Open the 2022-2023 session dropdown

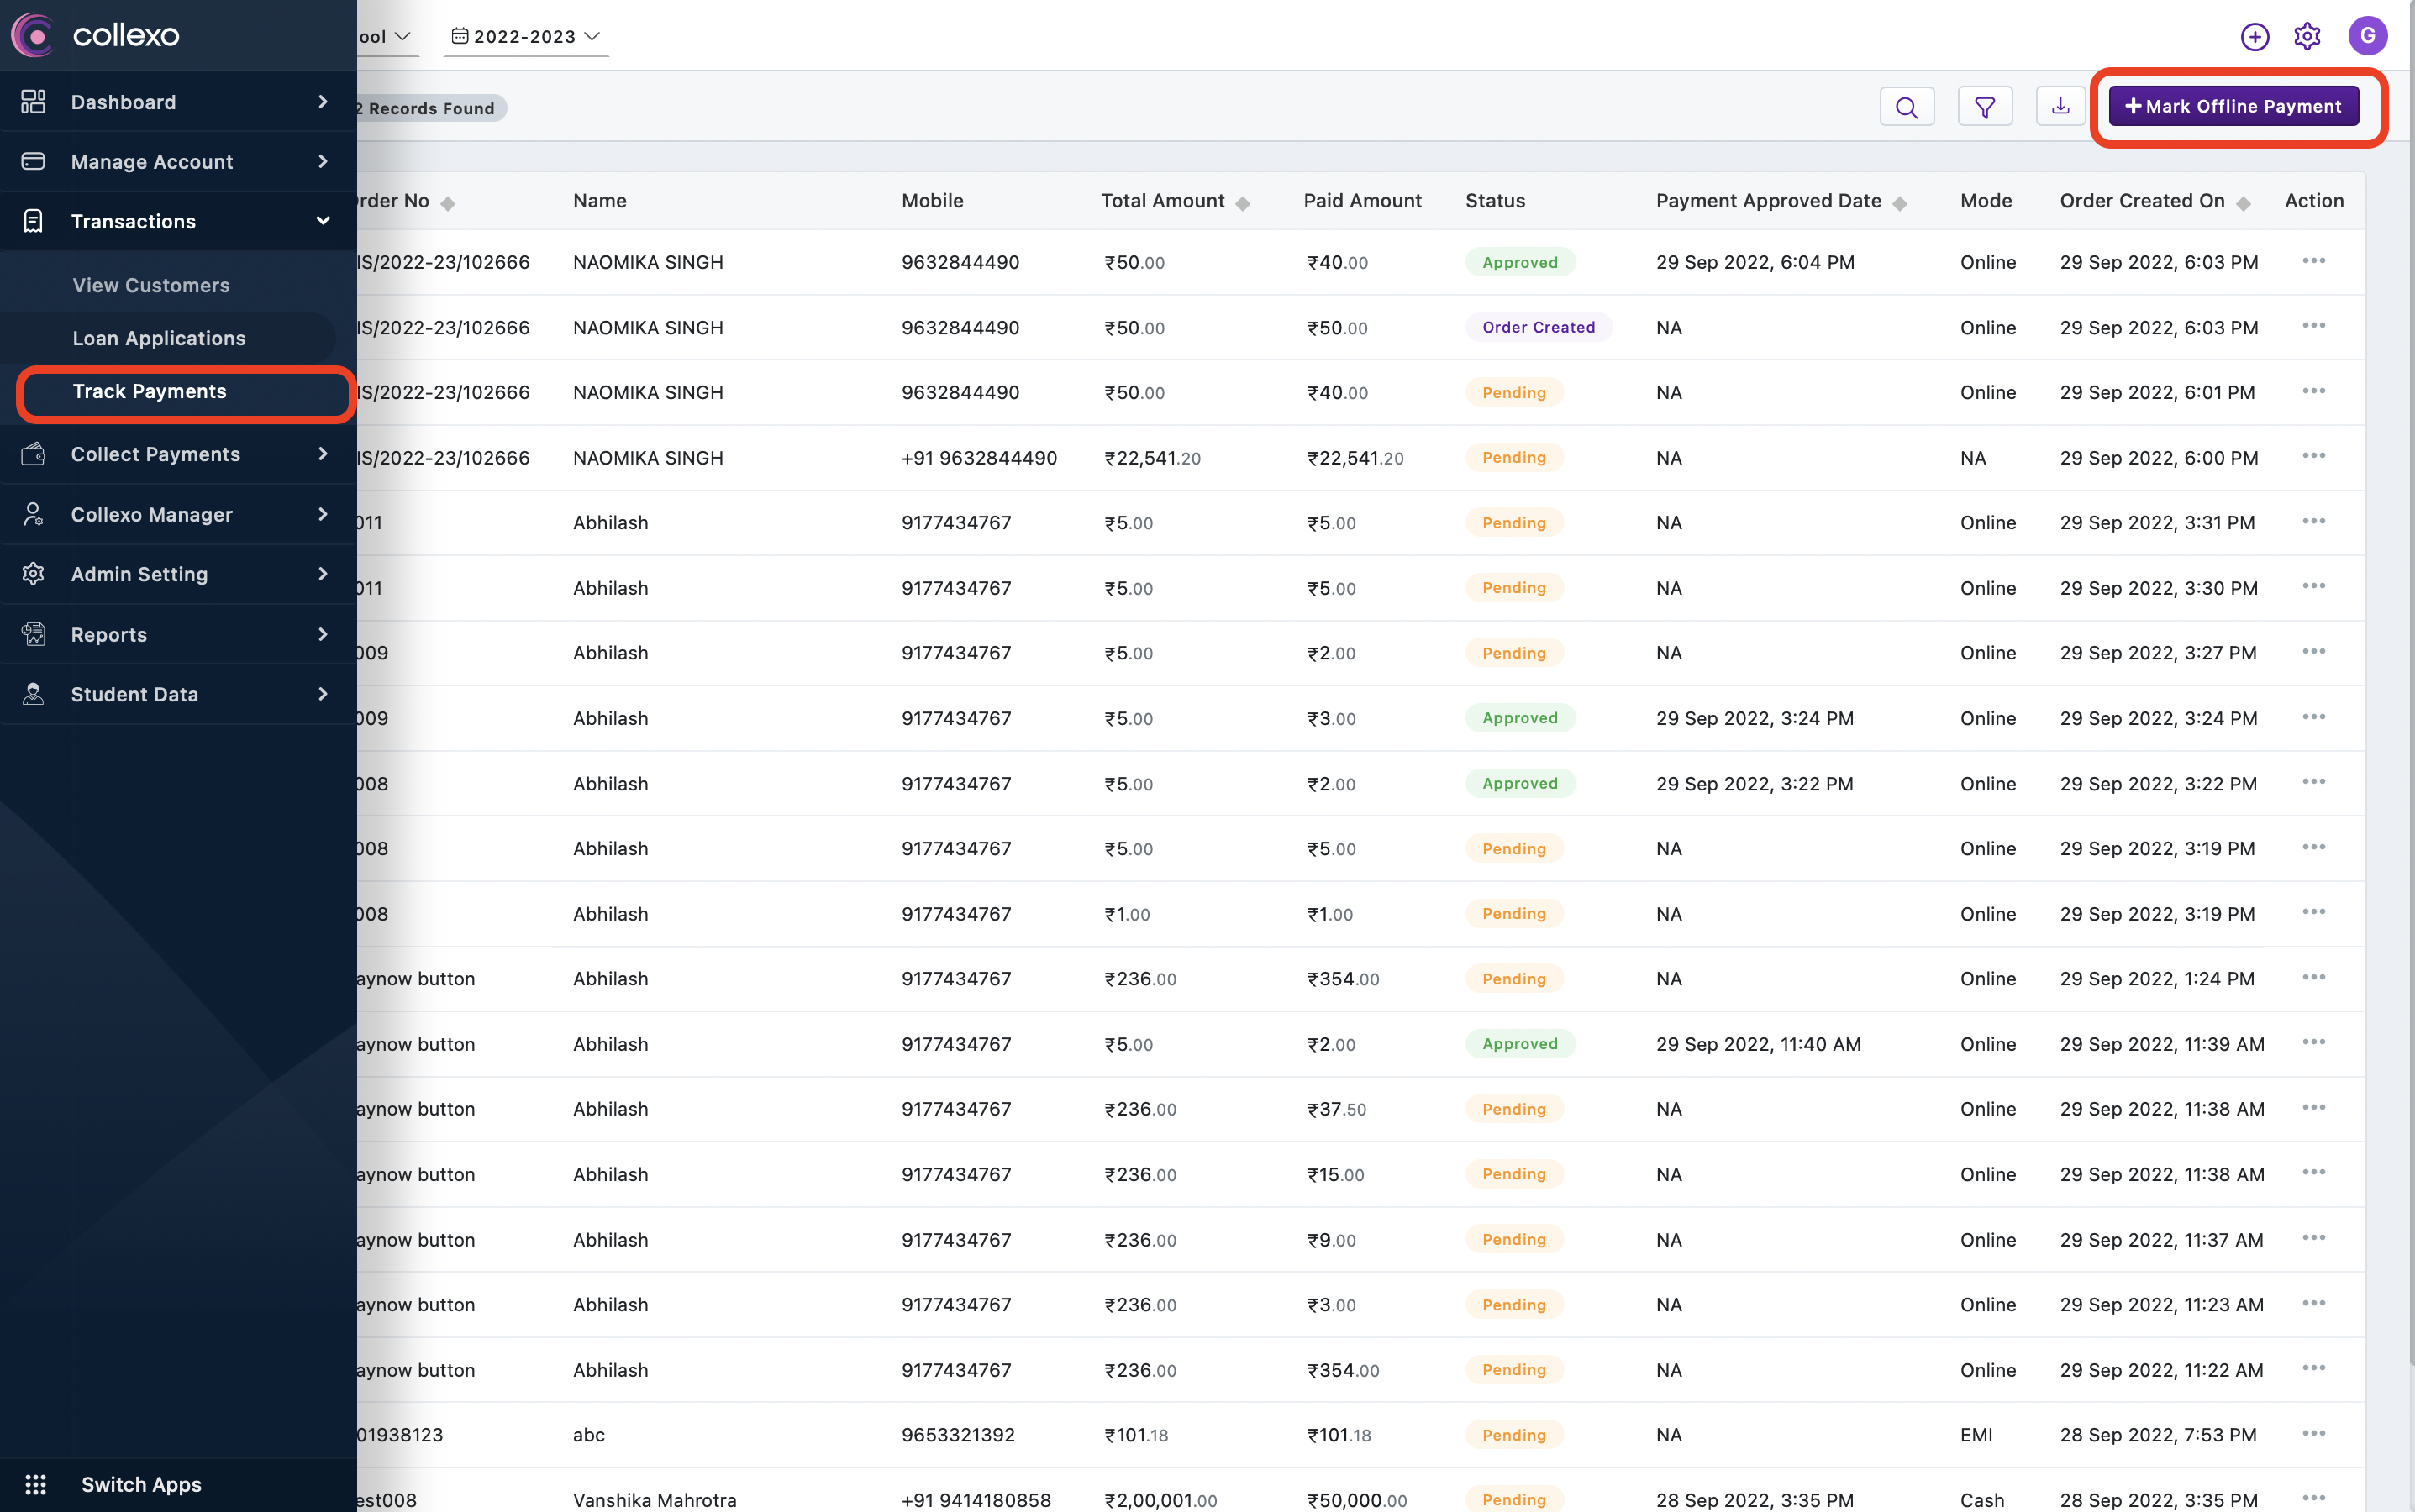tap(526, 36)
